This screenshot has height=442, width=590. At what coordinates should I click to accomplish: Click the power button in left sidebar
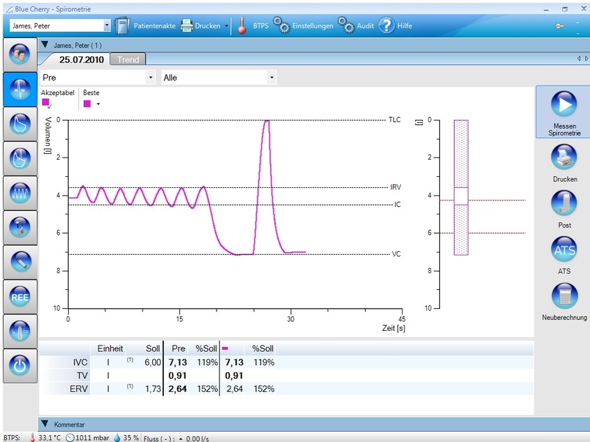coord(19,366)
